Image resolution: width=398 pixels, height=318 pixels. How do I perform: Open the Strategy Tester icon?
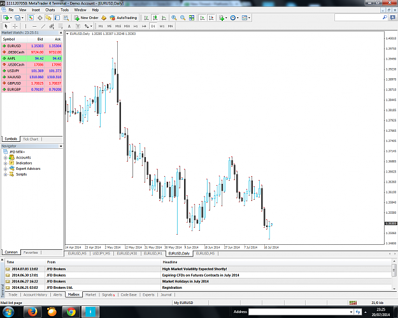pyautogui.click(x=66, y=18)
